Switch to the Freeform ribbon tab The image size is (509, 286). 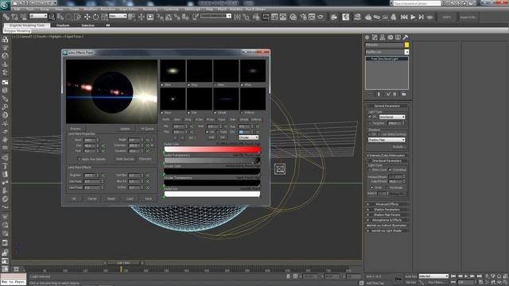(x=63, y=25)
